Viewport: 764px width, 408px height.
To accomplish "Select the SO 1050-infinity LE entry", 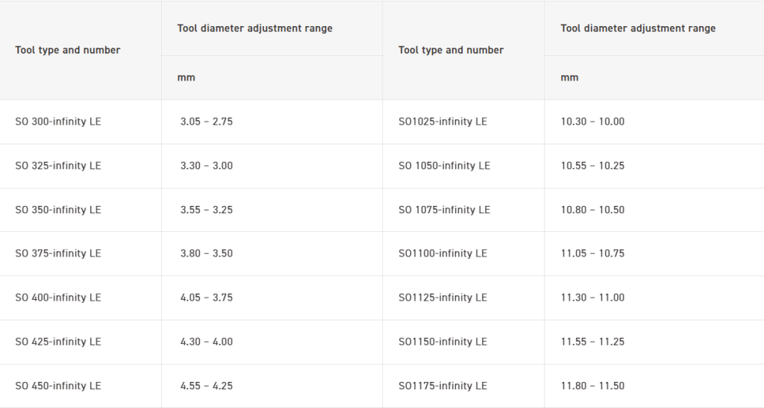I will click(444, 166).
